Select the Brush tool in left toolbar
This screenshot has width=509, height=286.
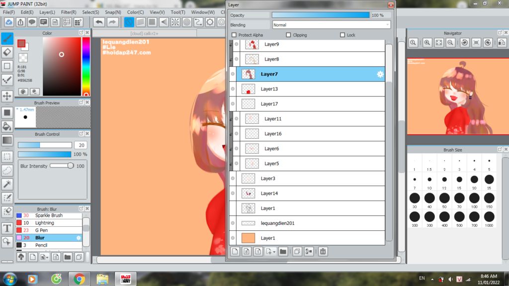click(7, 38)
